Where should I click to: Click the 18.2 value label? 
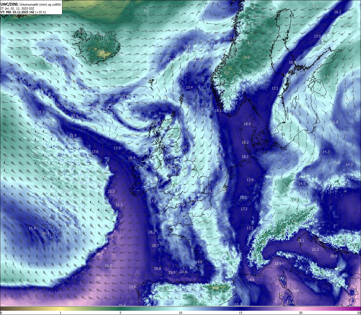pos(245,142)
